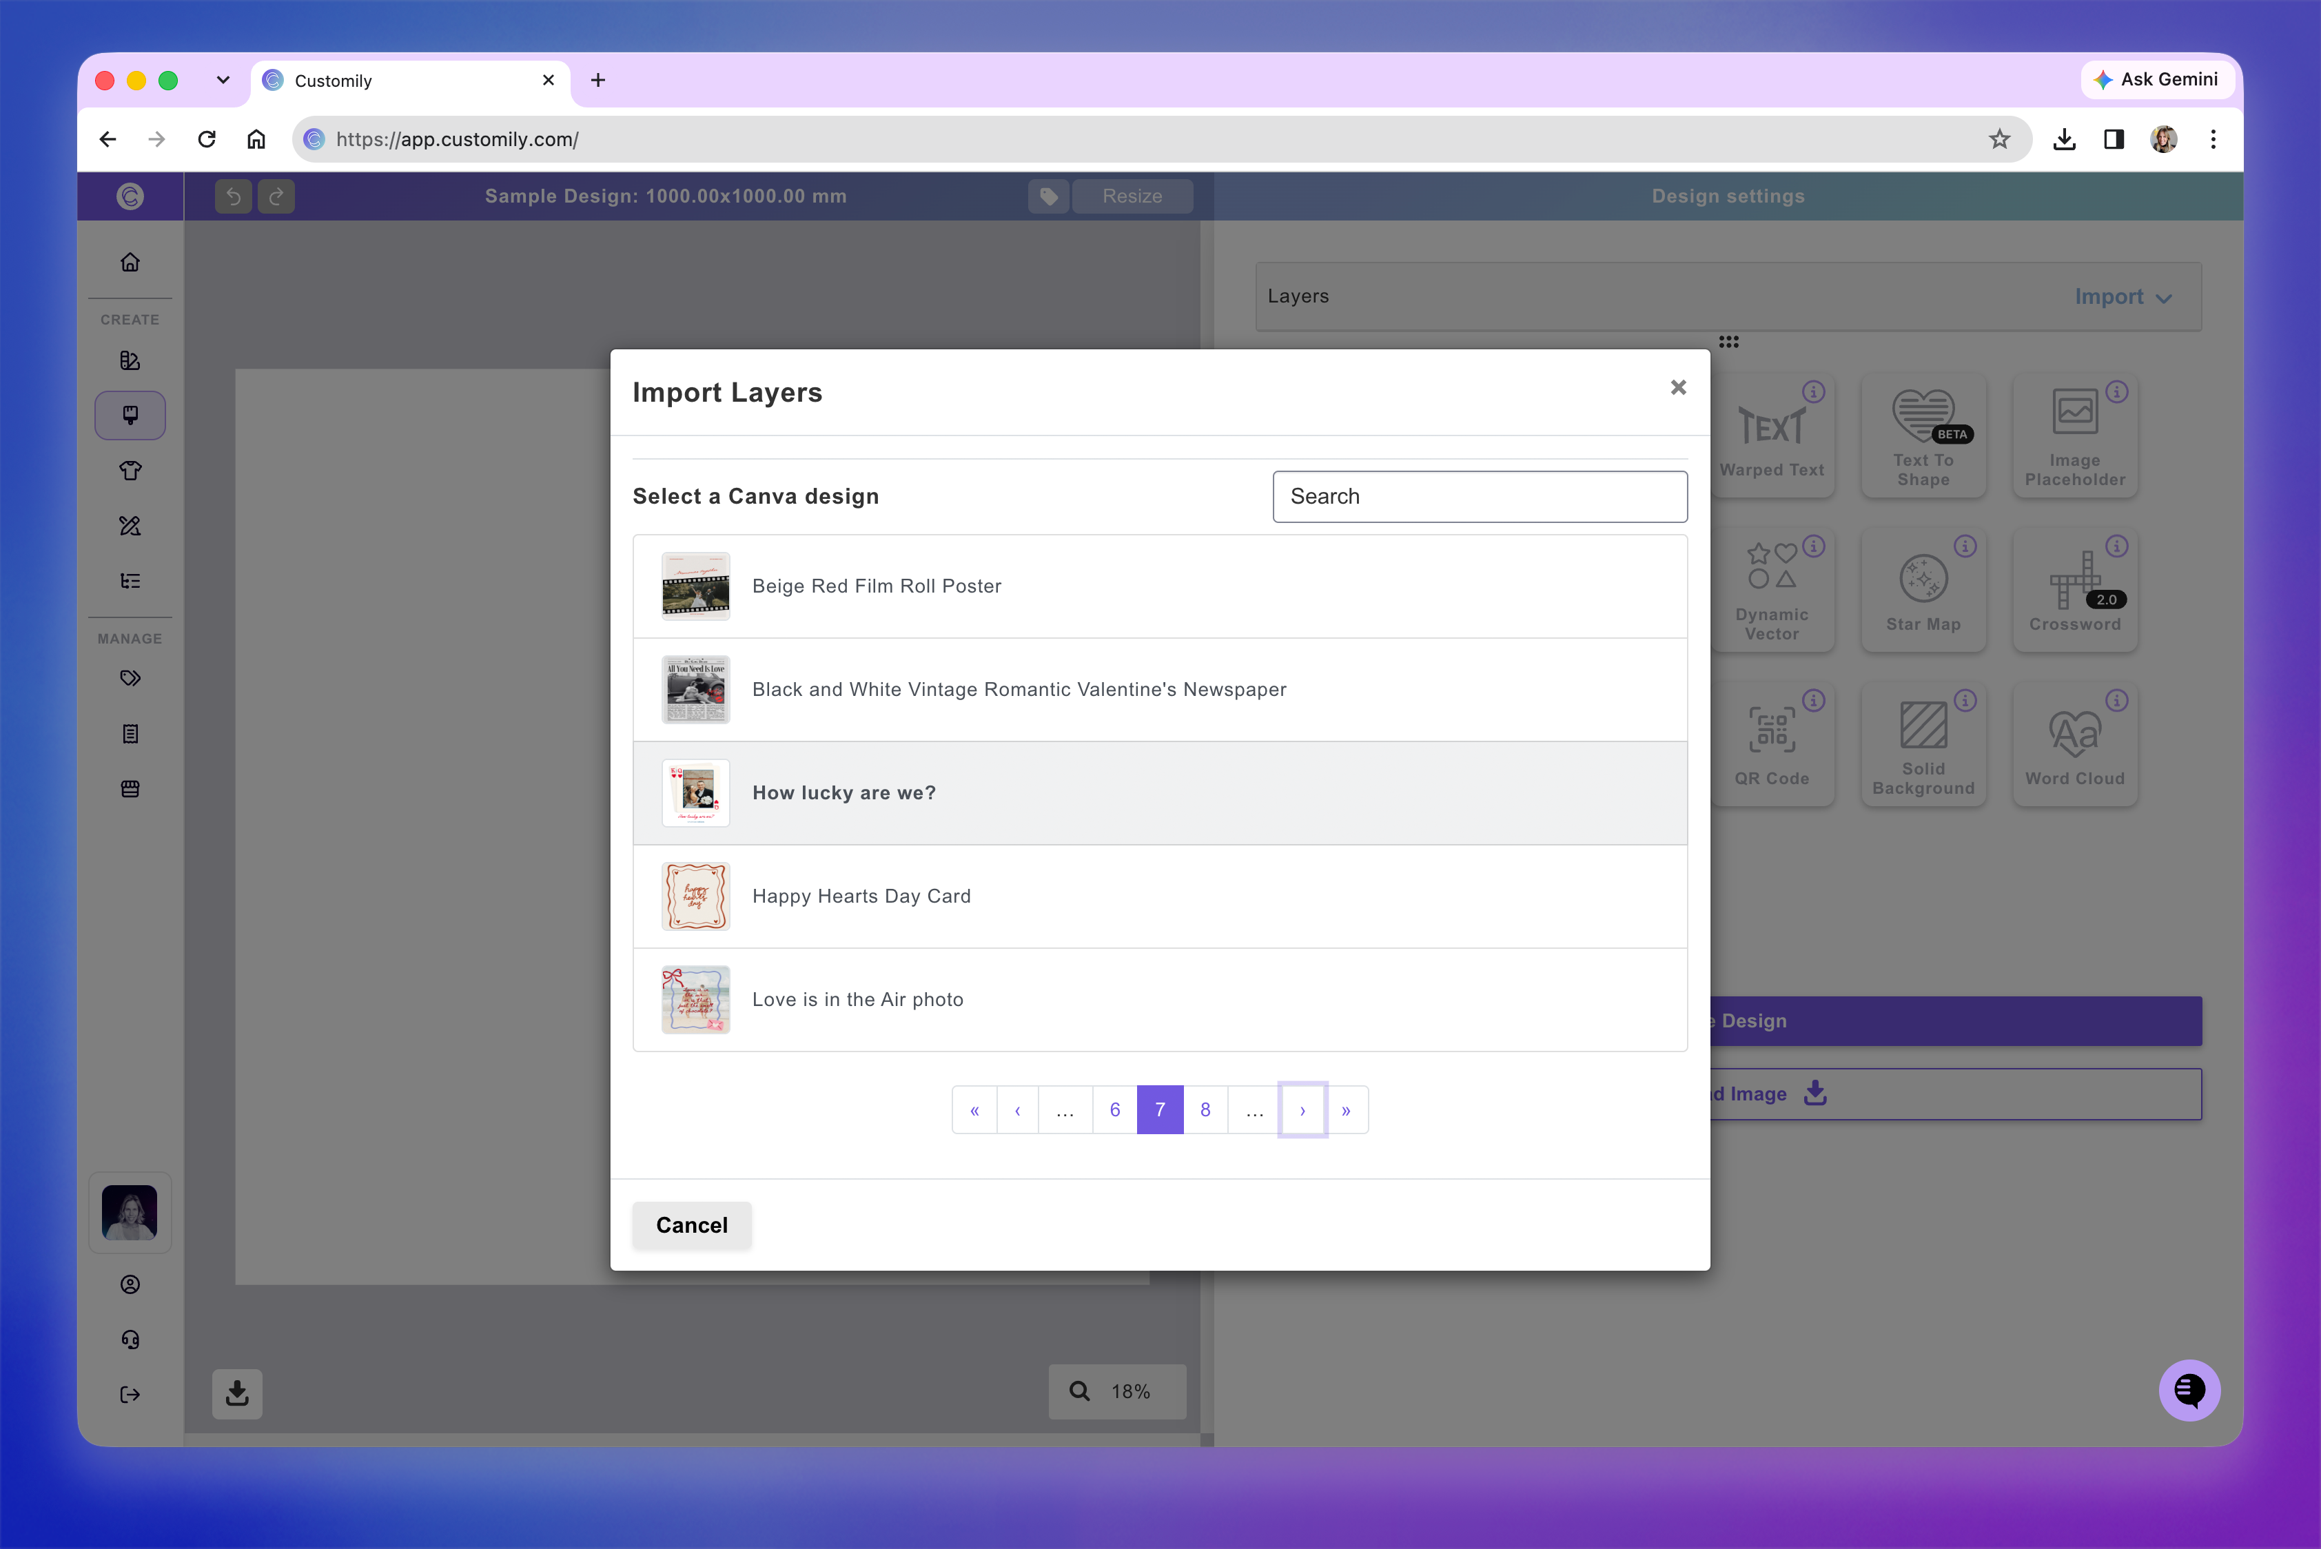
Task: Undo the last action
Action: tap(233, 196)
